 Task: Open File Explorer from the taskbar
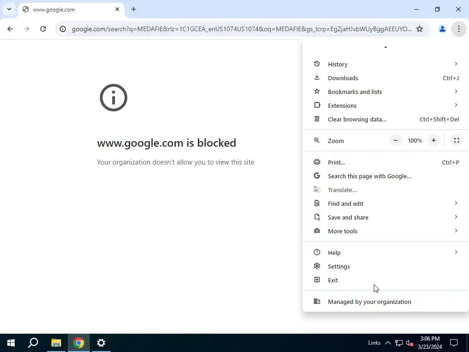[x=56, y=343]
